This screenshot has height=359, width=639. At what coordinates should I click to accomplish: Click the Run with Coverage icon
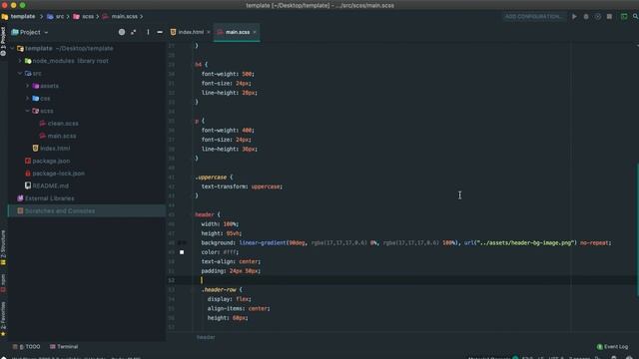598,17
